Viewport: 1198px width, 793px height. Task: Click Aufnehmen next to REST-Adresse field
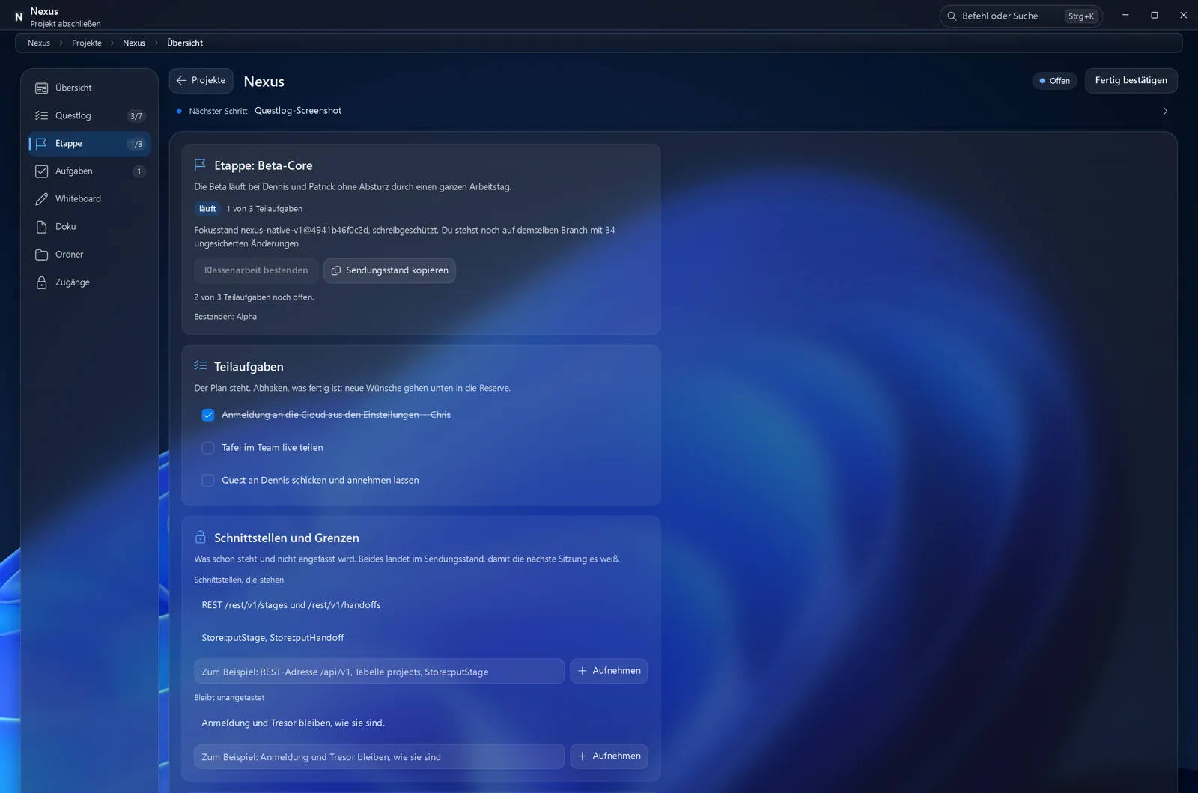[609, 671]
